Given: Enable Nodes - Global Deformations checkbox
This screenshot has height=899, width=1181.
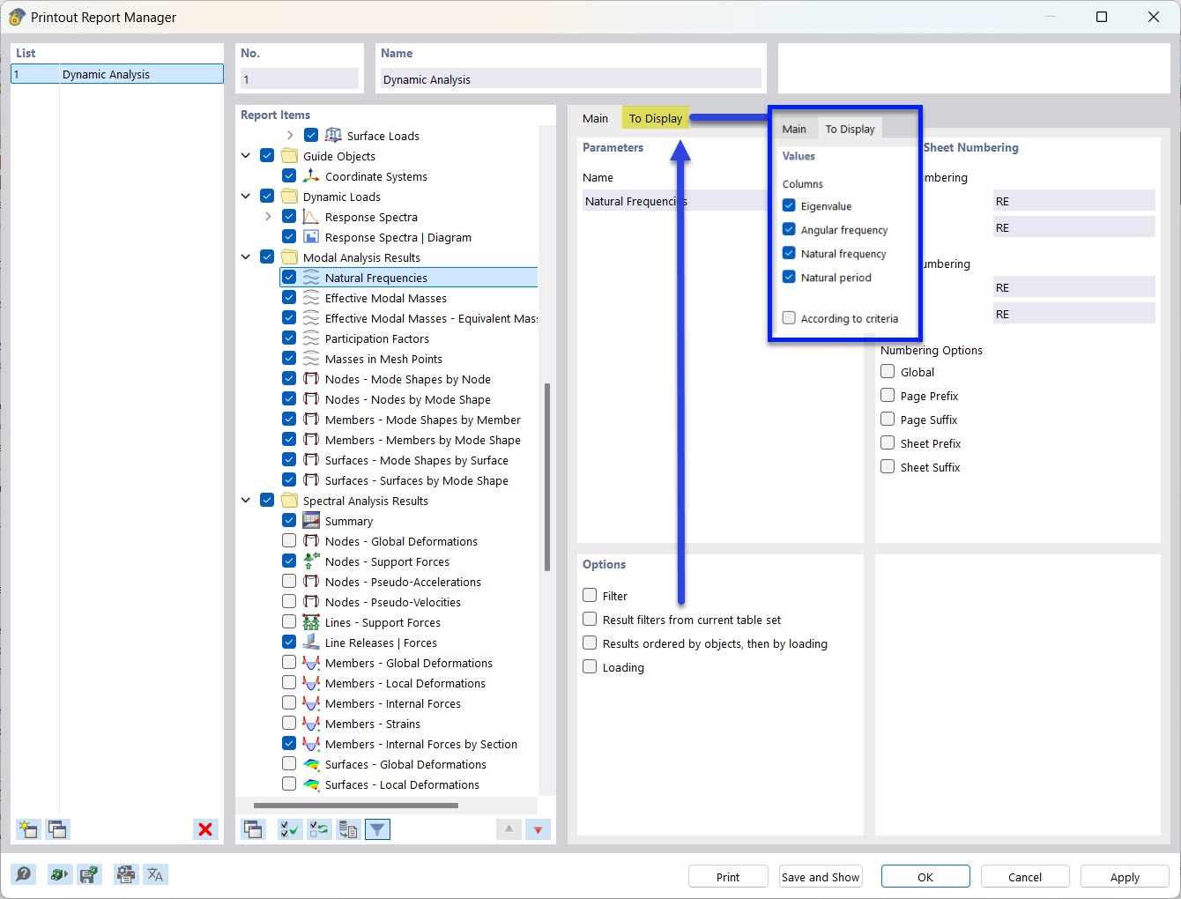Looking at the screenshot, I should click(x=289, y=540).
